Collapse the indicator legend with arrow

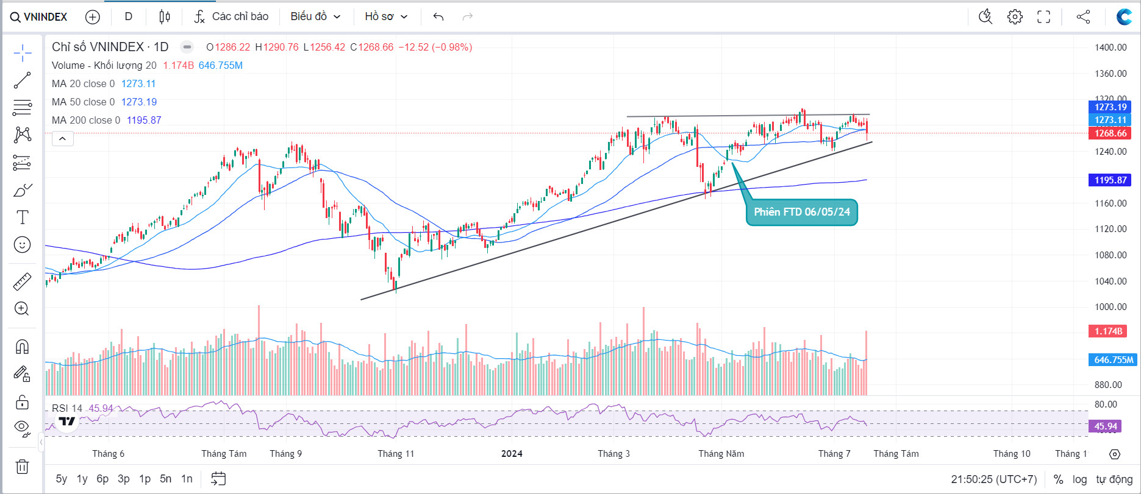(63, 139)
